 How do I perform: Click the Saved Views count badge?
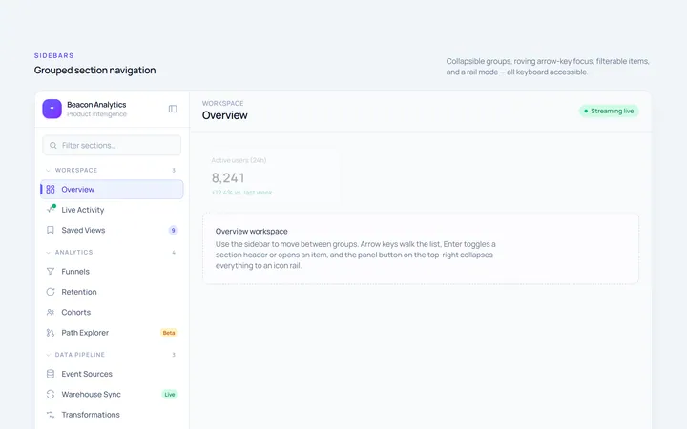pos(173,231)
